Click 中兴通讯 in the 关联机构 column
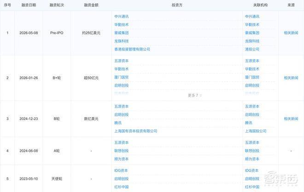 (x=252, y=17)
